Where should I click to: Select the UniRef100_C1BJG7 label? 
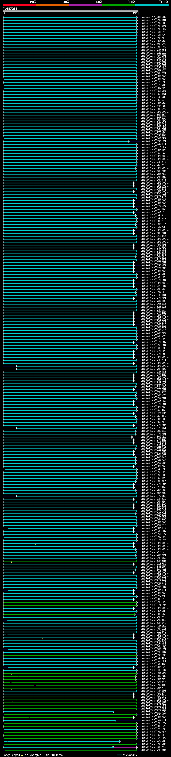coord(153,487)
